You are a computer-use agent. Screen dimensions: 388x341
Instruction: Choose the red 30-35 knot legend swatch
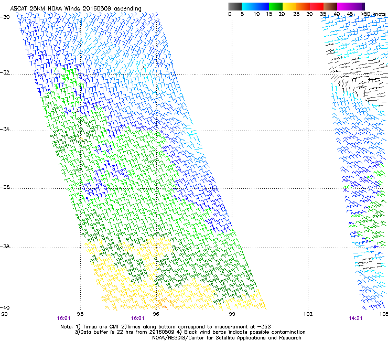click(x=317, y=6)
